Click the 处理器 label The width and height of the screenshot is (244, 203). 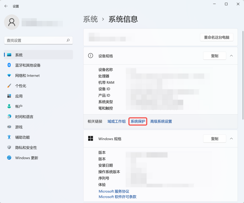pyautogui.click(x=104, y=76)
